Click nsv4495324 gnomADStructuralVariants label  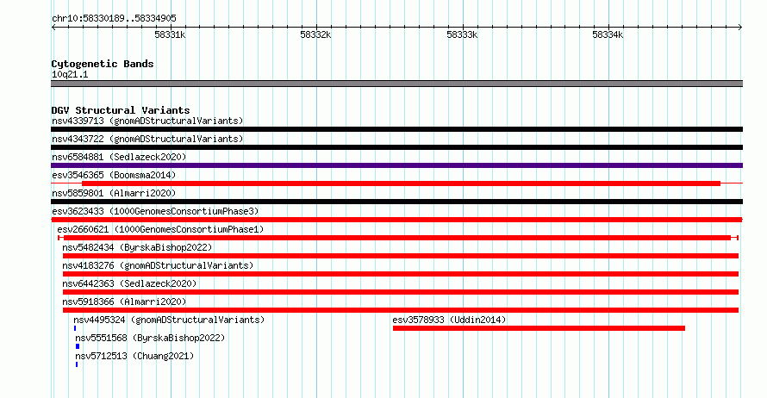(x=169, y=320)
